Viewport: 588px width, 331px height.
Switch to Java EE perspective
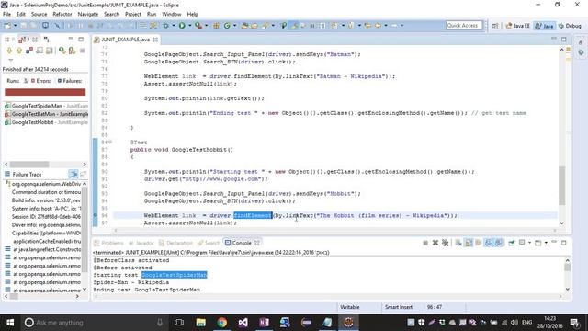[517, 26]
